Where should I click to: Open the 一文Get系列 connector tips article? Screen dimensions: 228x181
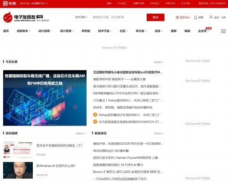pos(120,179)
